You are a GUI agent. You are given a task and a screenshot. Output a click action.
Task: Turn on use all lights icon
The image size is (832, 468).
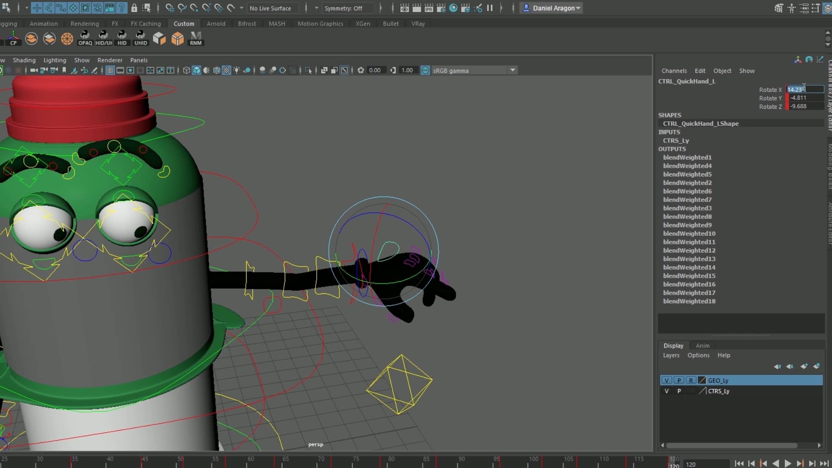tap(237, 70)
